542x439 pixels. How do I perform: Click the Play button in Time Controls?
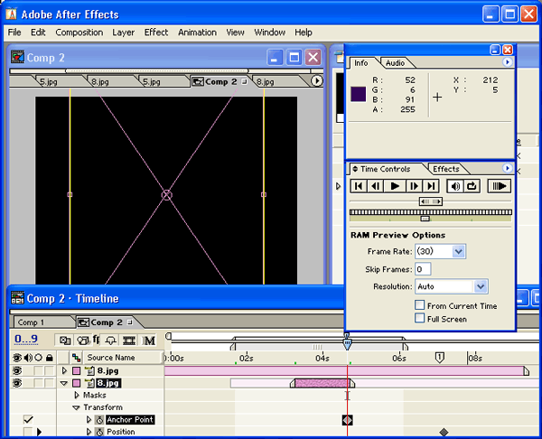tap(395, 186)
